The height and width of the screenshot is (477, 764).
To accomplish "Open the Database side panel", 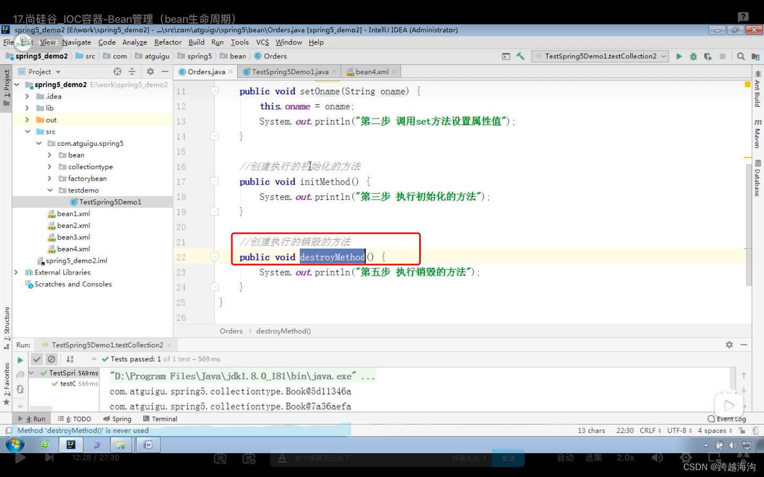I will [x=758, y=179].
